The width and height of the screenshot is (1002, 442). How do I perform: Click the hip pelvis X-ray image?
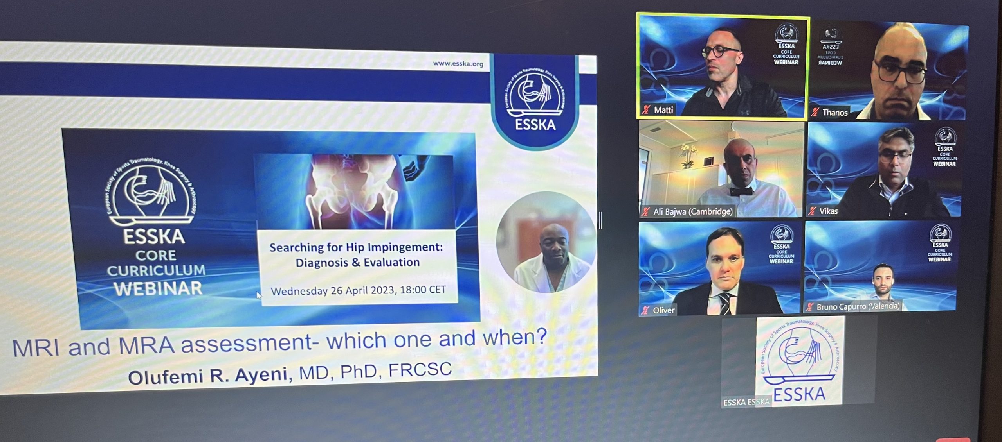point(355,191)
